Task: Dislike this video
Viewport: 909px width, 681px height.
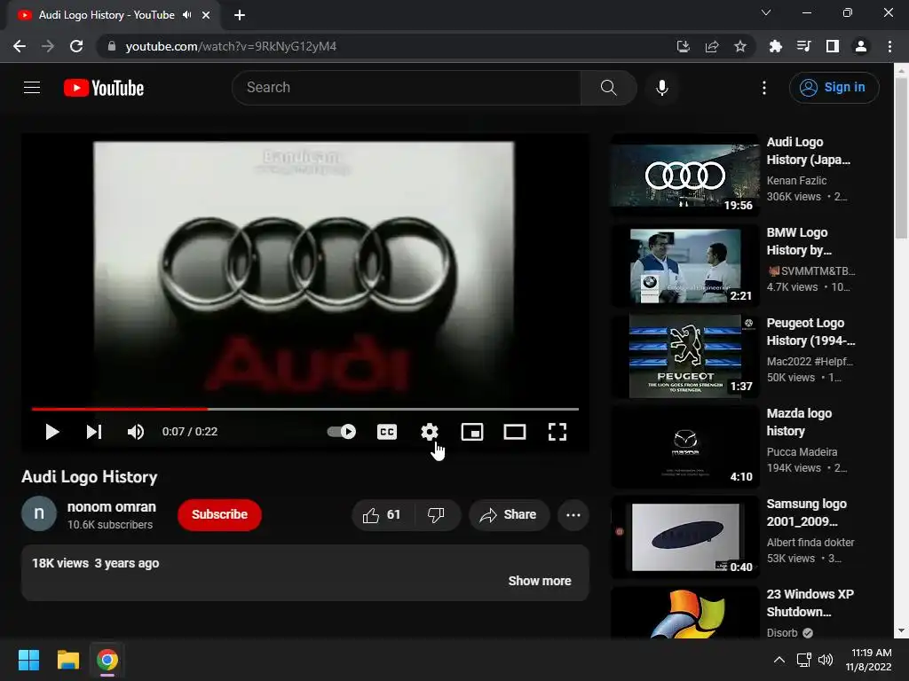Action: click(x=437, y=515)
